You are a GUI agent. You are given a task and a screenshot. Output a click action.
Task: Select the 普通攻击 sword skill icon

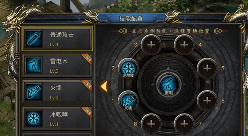(x=34, y=39)
